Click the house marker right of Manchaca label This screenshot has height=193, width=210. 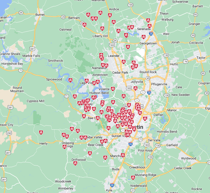[x=123, y=155]
